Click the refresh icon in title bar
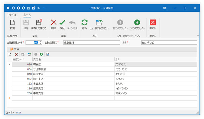The width and height of the screenshot is (204, 119). 23,8
